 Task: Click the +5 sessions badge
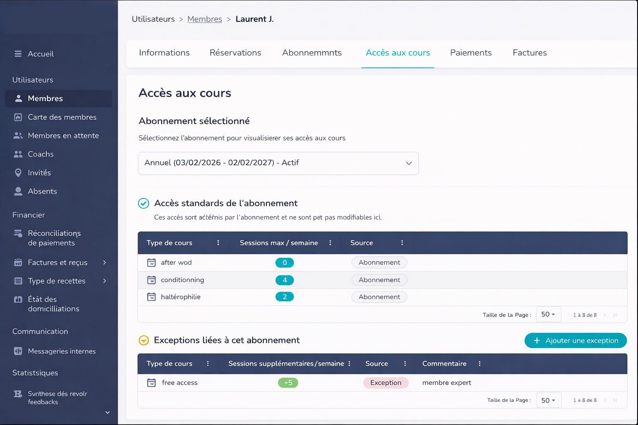288,383
